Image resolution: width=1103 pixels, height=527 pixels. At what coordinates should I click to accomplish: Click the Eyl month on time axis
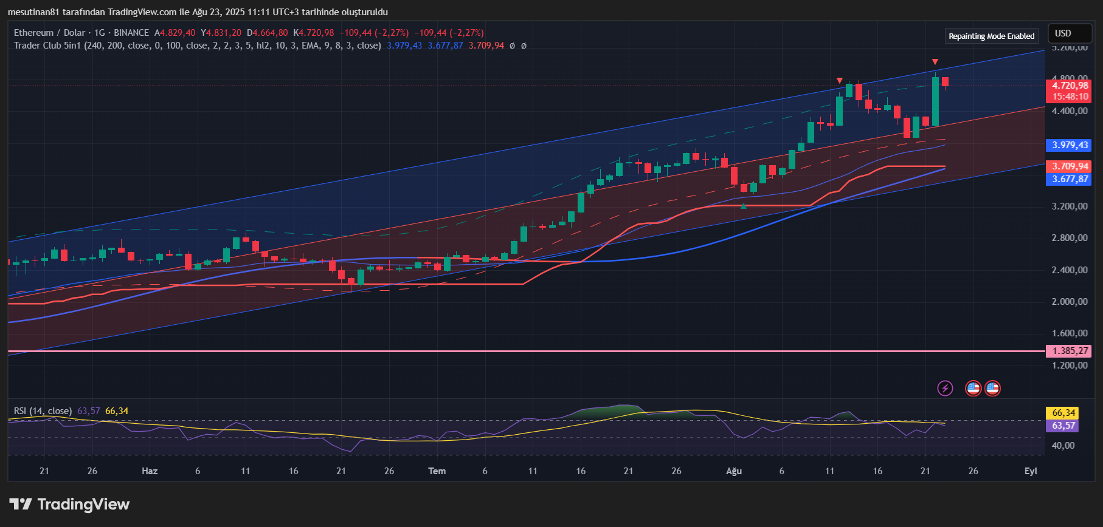[1031, 471]
